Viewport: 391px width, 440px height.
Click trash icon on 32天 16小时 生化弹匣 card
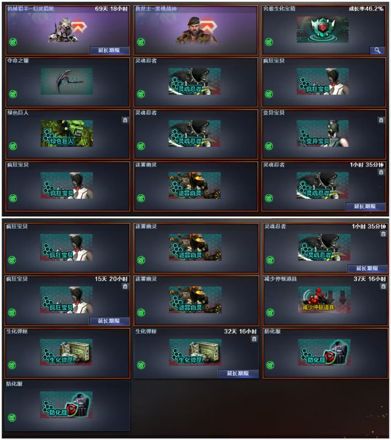click(x=254, y=339)
